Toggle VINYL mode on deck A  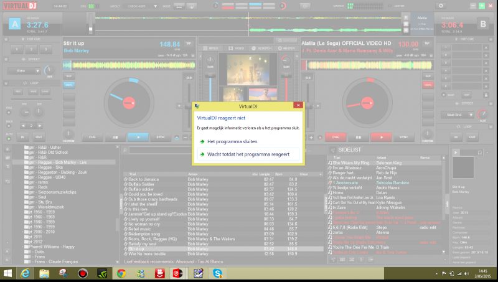[69, 85]
